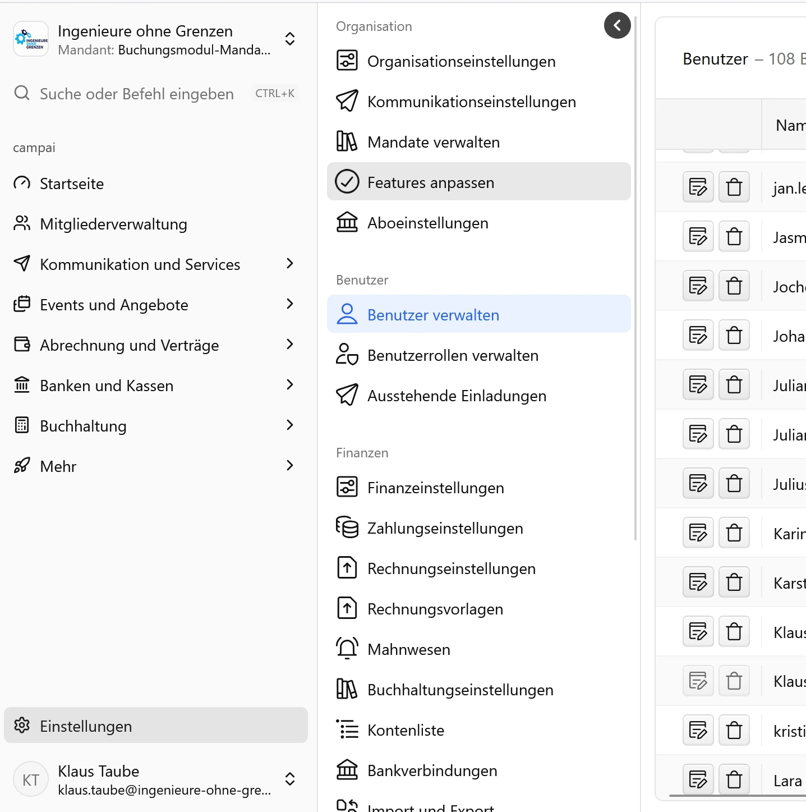This screenshot has width=806, height=812.
Task: Expand the Banken und Kassen menu
Action: [289, 385]
